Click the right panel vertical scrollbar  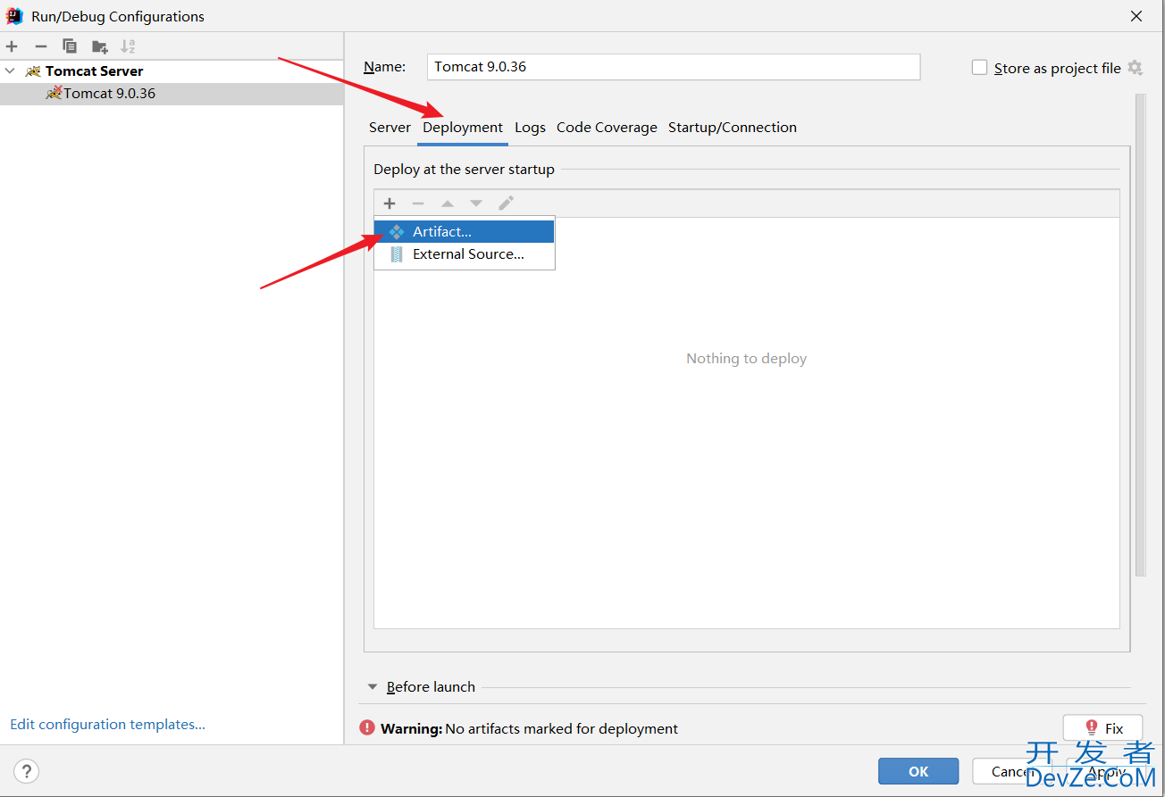pos(1140,335)
